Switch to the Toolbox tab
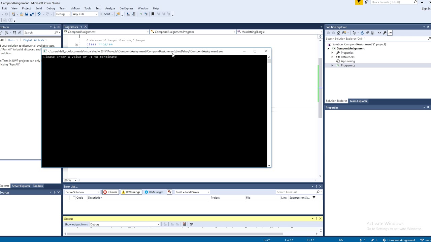This screenshot has height=242, width=431. coord(38,186)
